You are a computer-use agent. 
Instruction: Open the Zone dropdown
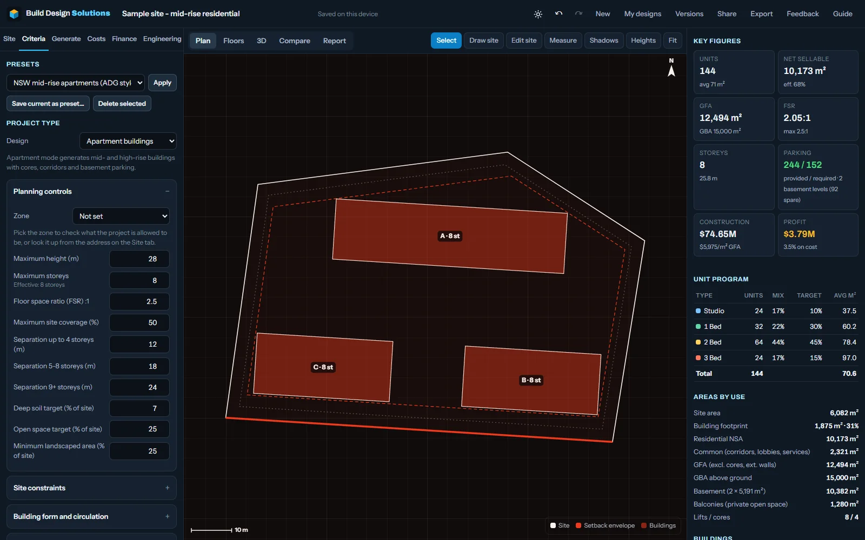click(121, 216)
